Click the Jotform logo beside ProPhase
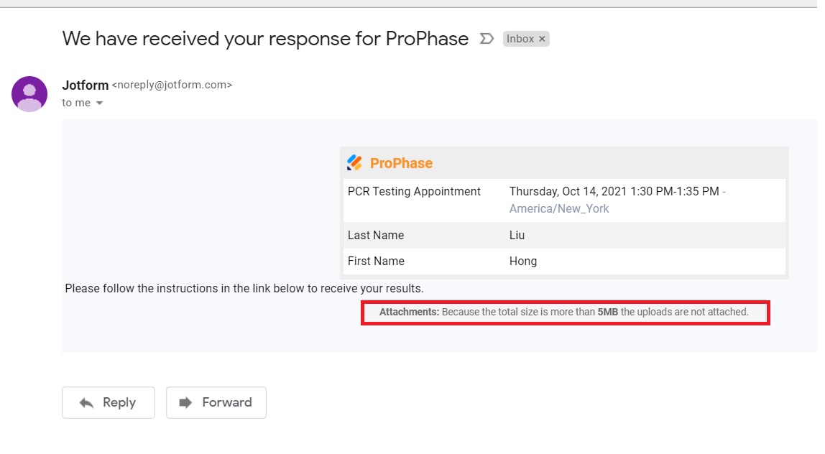Viewport: 825px width, 454px height. (x=355, y=163)
